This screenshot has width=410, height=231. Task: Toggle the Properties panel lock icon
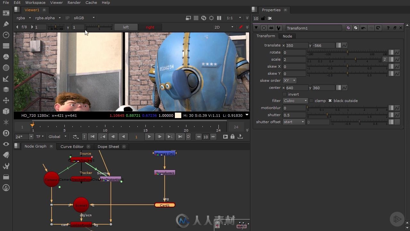(x=263, y=18)
